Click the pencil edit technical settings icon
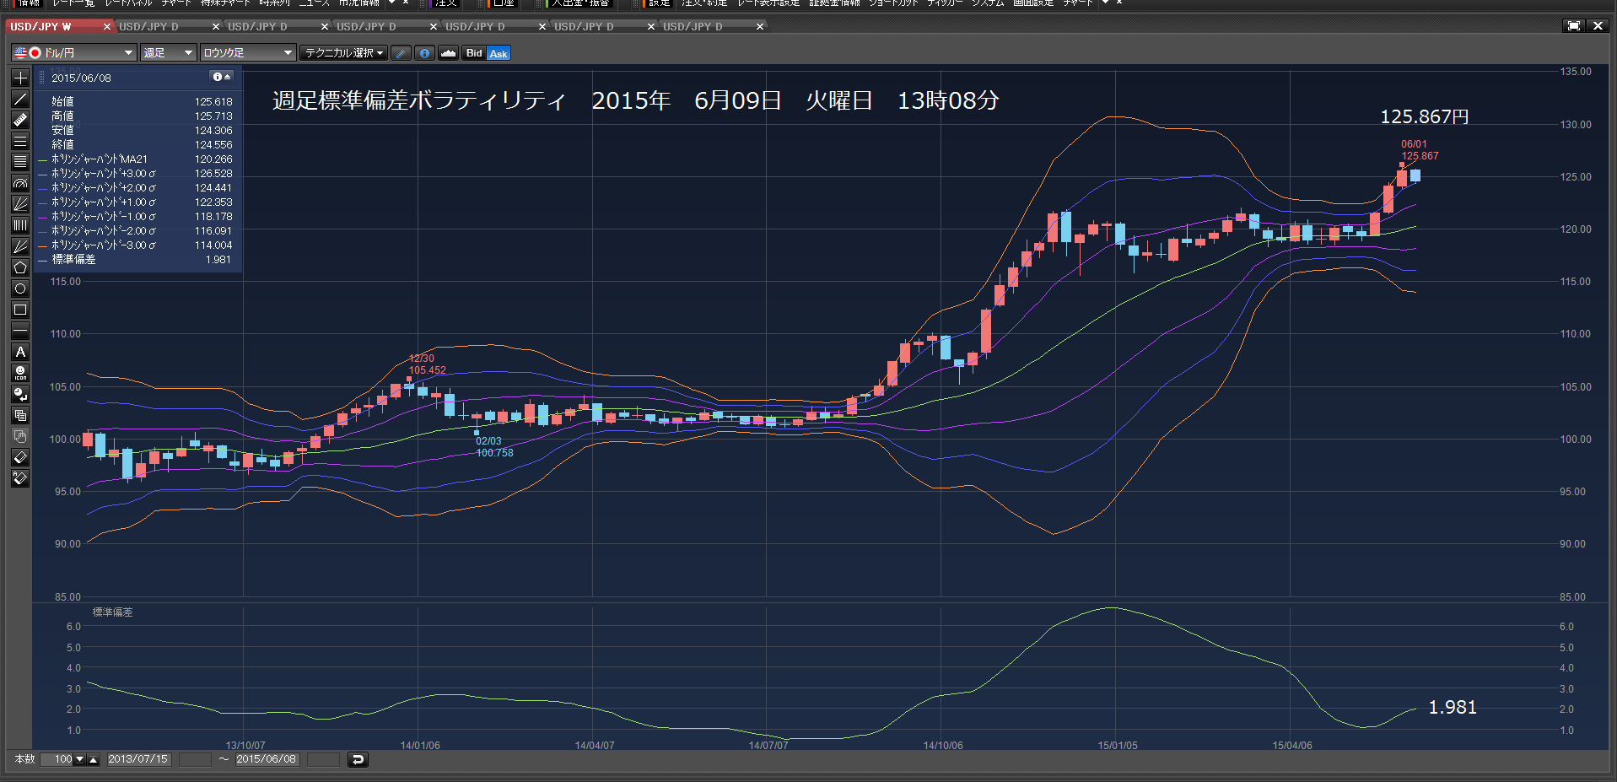Screen dimensions: 1617x782 [x=402, y=53]
